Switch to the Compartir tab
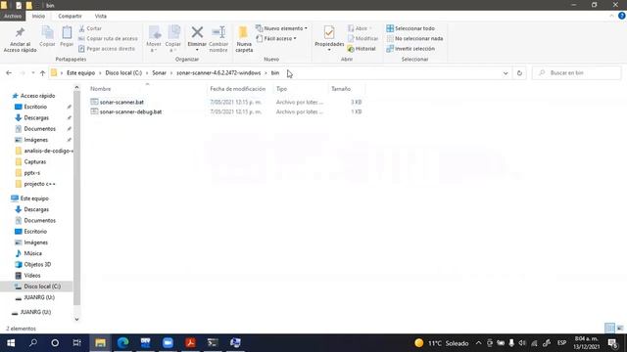 click(70, 16)
